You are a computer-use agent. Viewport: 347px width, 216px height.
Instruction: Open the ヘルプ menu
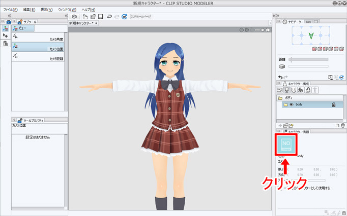click(x=89, y=10)
